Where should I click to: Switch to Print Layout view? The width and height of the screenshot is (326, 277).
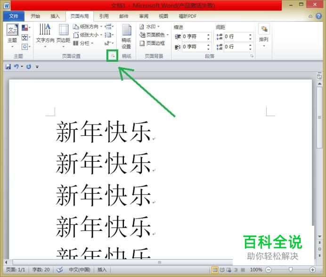click(x=214, y=270)
